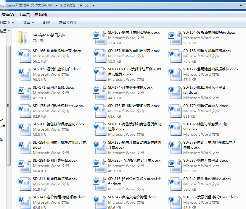
Task: Select Word icon for SD-347-自定义定价例程.docx
Action: pos(99,202)
